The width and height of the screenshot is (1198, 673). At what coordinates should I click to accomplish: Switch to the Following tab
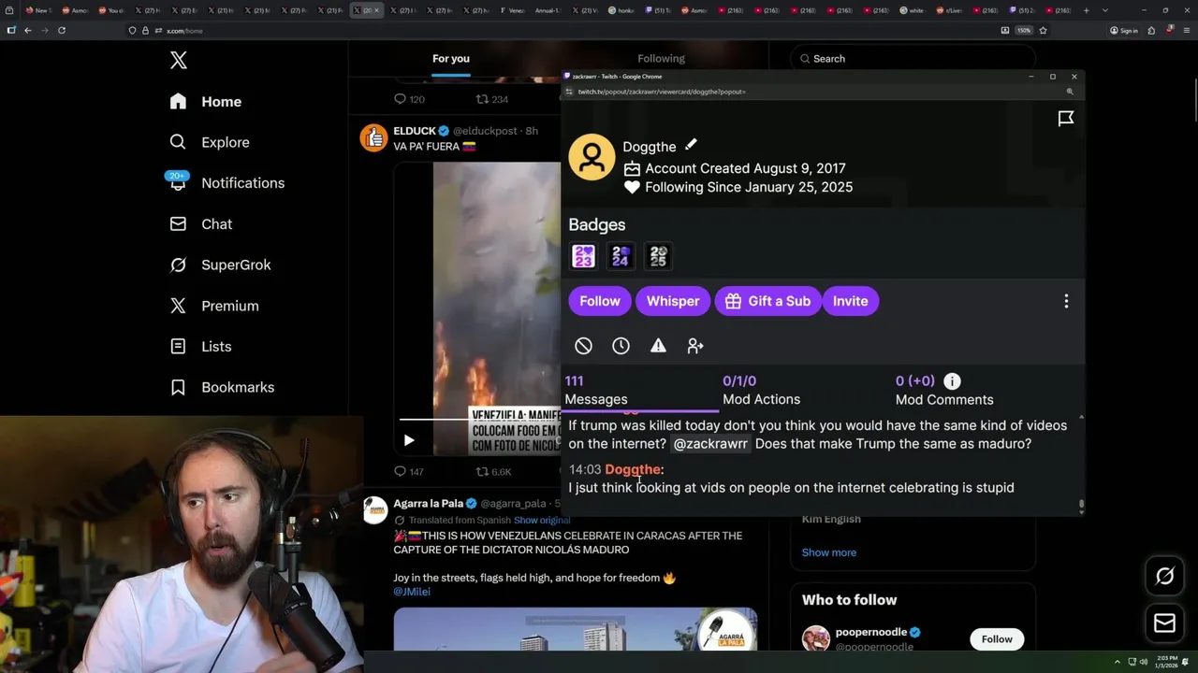(661, 59)
